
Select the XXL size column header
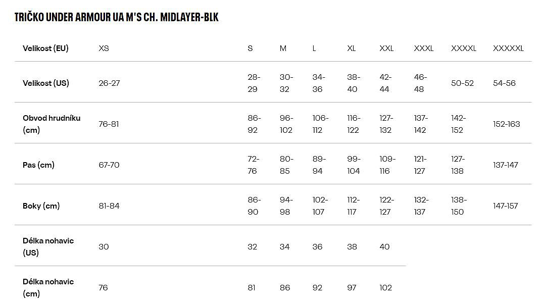(386, 48)
